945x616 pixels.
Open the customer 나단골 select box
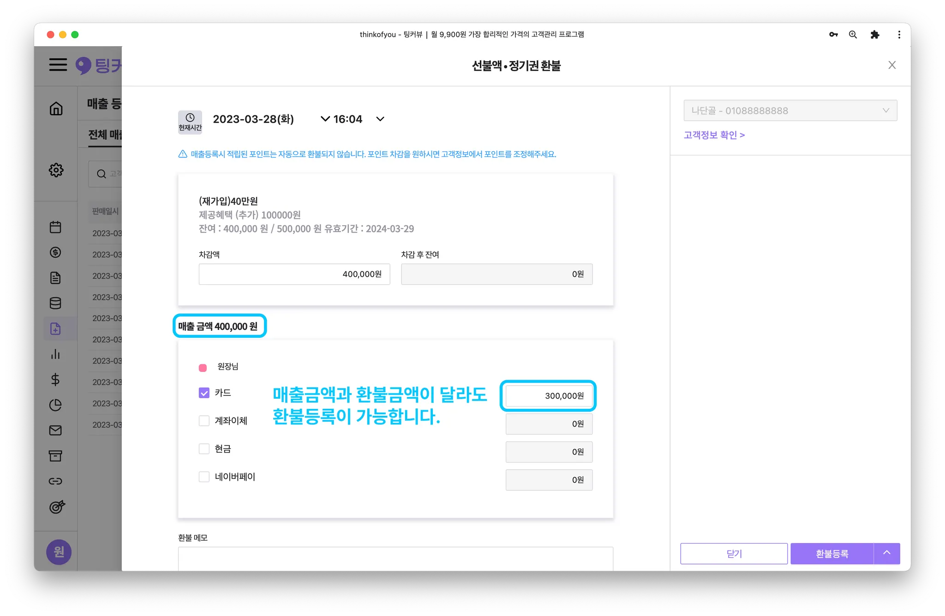[790, 111]
